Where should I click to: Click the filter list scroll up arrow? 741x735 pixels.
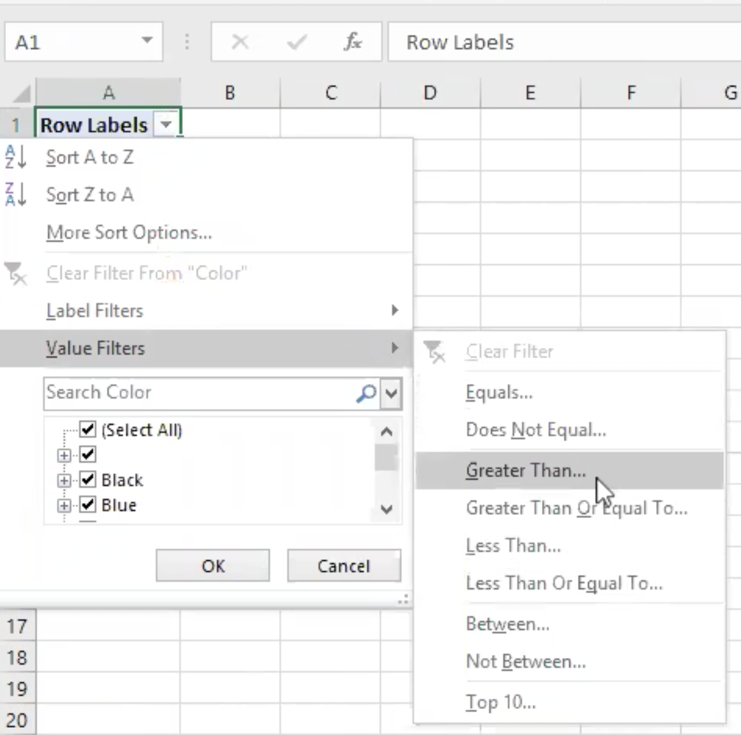[x=387, y=431]
